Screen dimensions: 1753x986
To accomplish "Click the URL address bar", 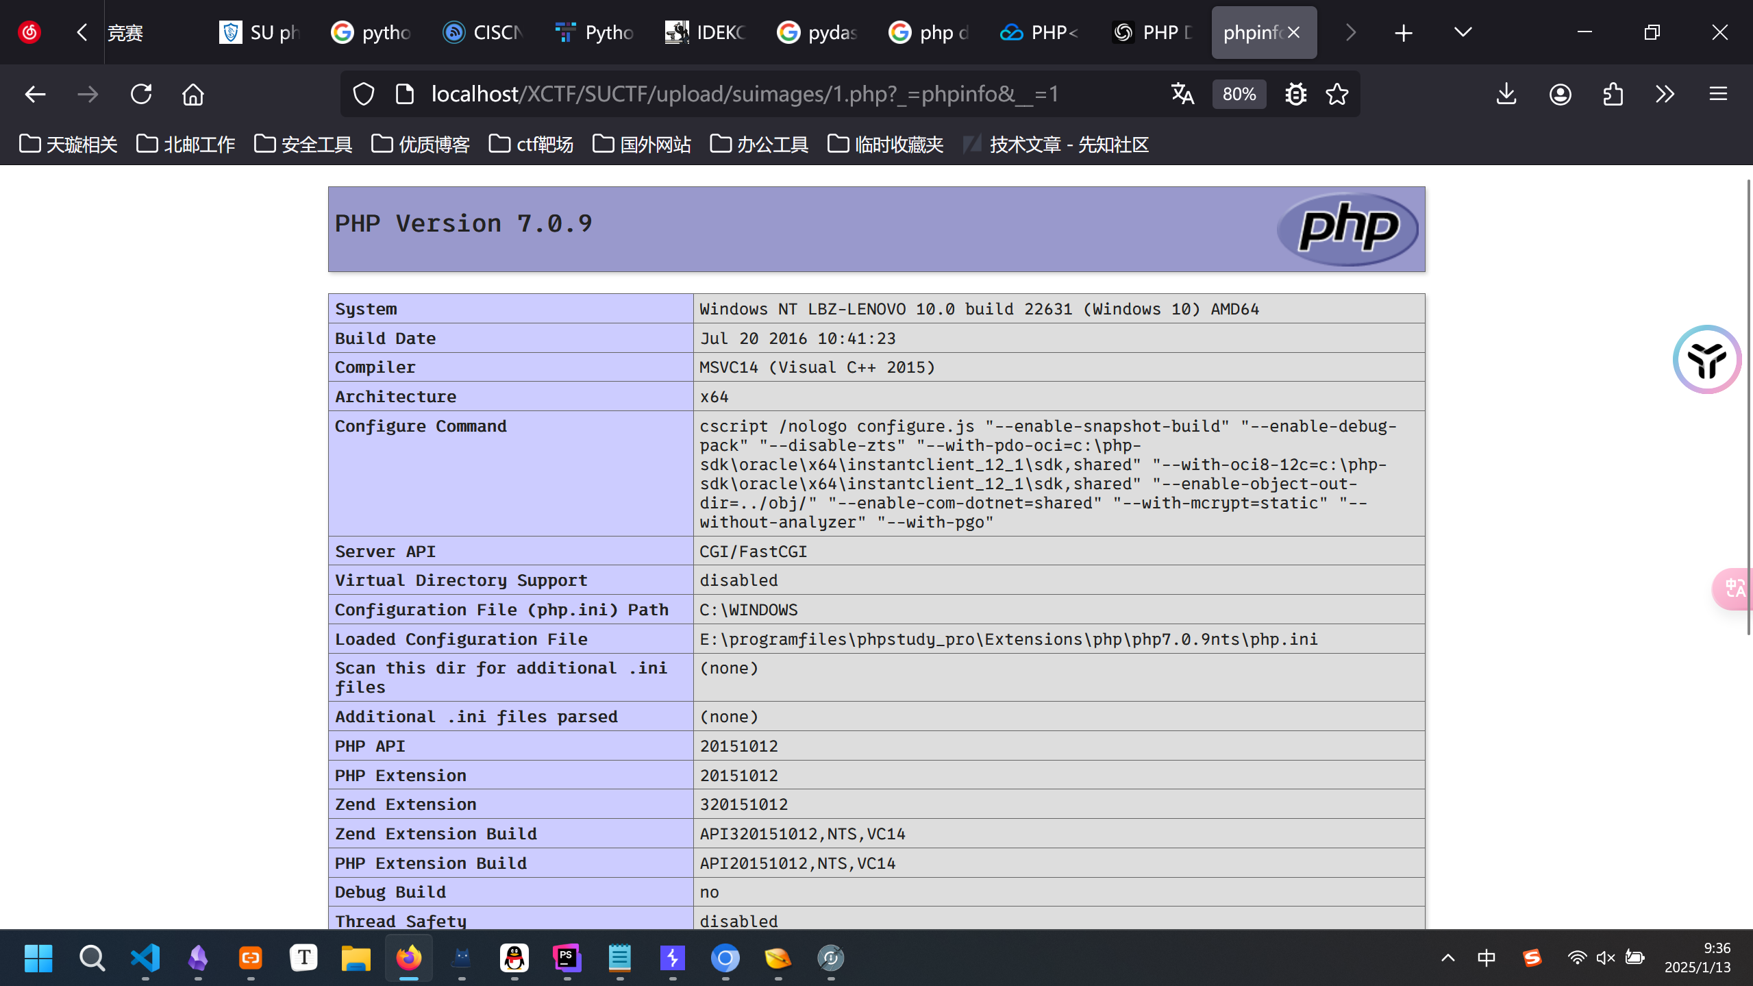I will tap(744, 94).
